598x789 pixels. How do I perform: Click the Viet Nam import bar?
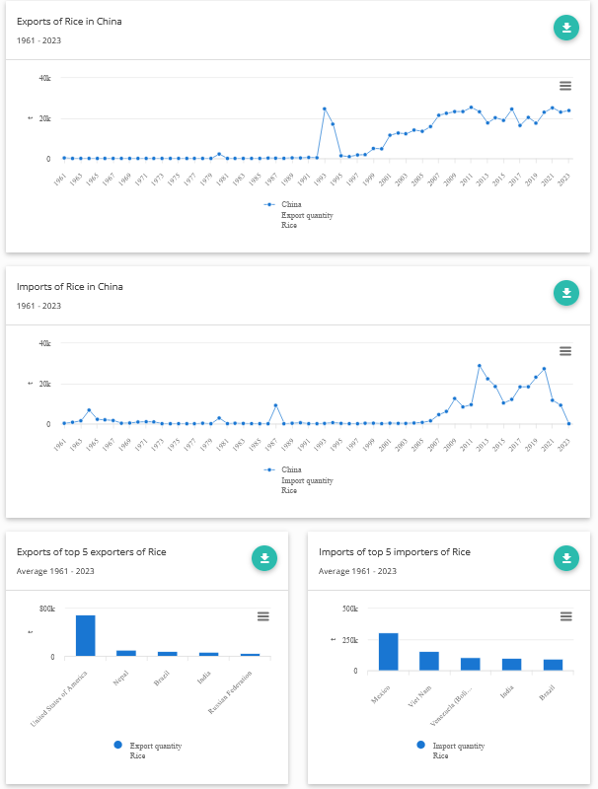[x=429, y=661]
